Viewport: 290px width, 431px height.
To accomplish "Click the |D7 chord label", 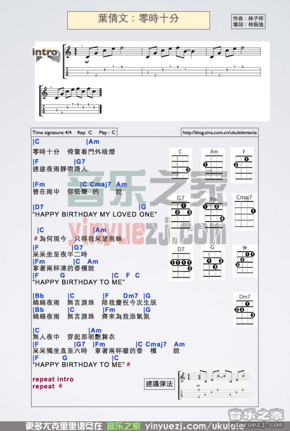I will click(x=38, y=207).
